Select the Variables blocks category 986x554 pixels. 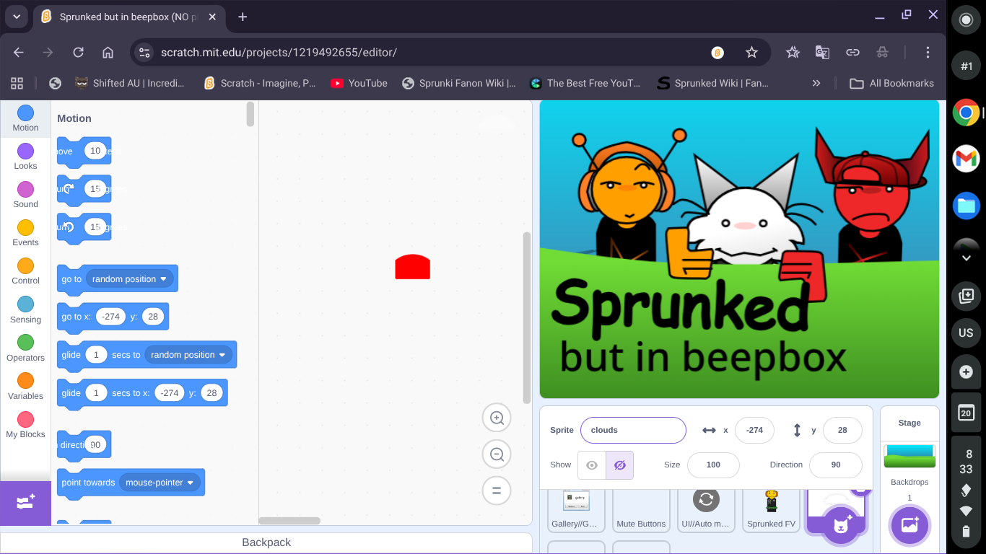click(25, 387)
